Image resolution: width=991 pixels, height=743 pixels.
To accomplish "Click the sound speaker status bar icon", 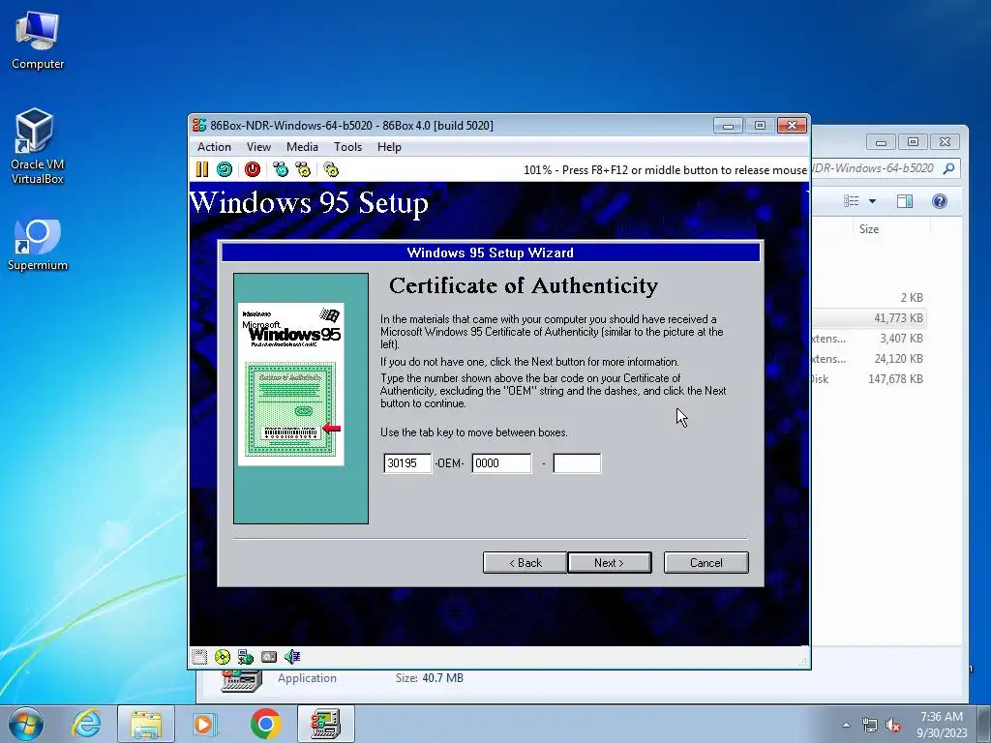I will (292, 657).
